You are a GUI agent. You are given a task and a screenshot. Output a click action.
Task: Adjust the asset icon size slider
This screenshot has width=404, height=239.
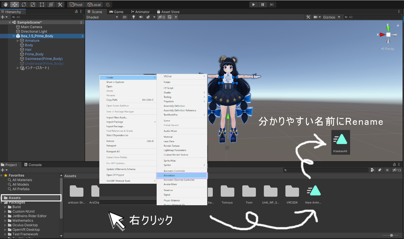[x=392, y=235]
